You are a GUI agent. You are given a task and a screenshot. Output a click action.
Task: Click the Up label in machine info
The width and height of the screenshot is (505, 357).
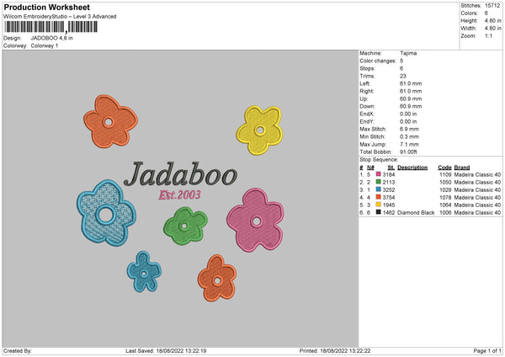[x=364, y=99]
